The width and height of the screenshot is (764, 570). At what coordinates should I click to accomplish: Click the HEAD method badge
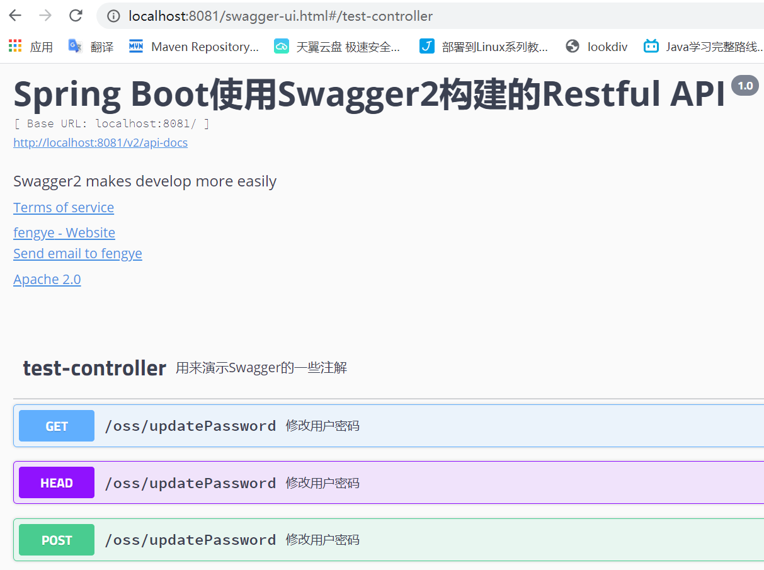[57, 482]
